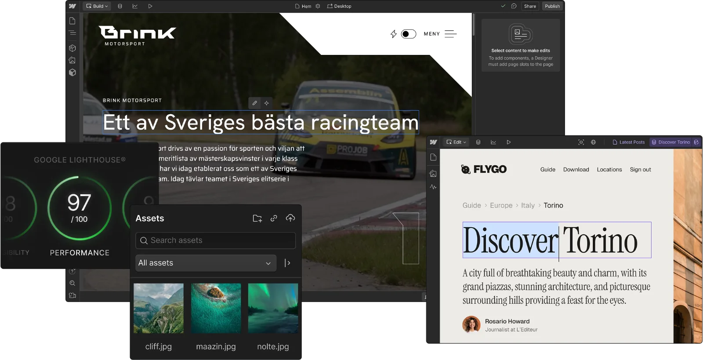Click the focus target icon in the Flygo toolbar
Image resolution: width=703 pixels, height=360 pixels.
(581, 142)
